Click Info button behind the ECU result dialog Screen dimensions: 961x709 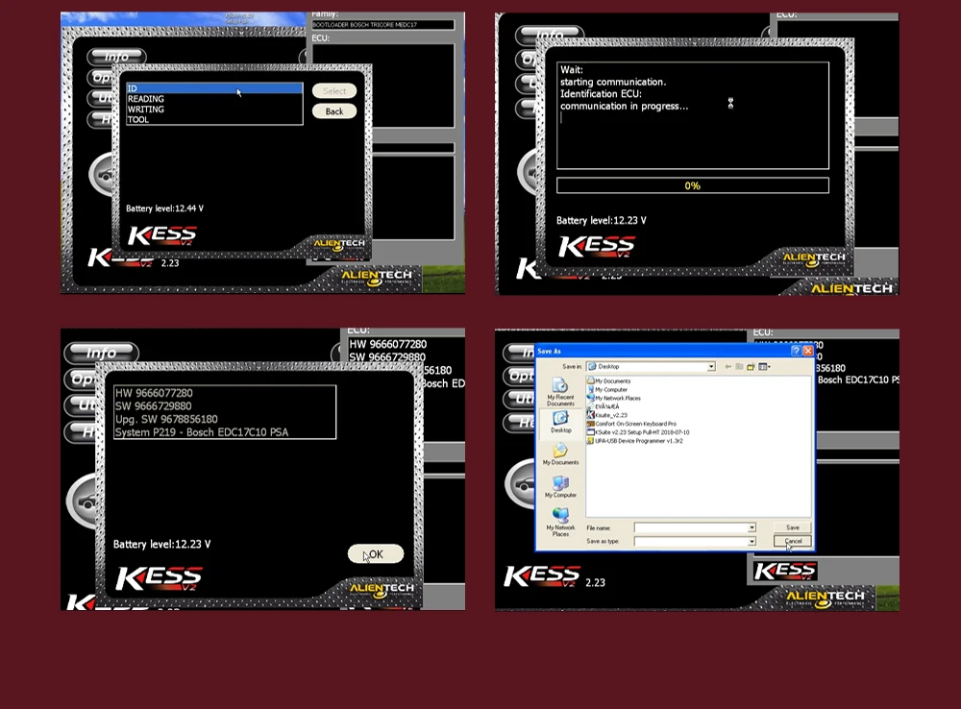pyautogui.click(x=101, y=353)
